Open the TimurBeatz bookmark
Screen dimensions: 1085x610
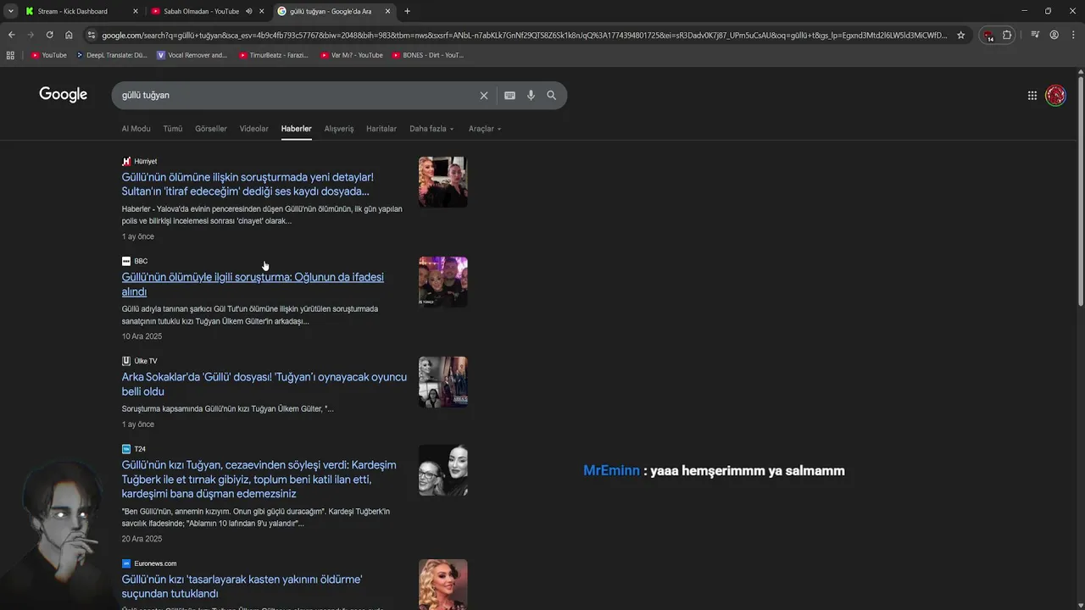tap(273, 55)
